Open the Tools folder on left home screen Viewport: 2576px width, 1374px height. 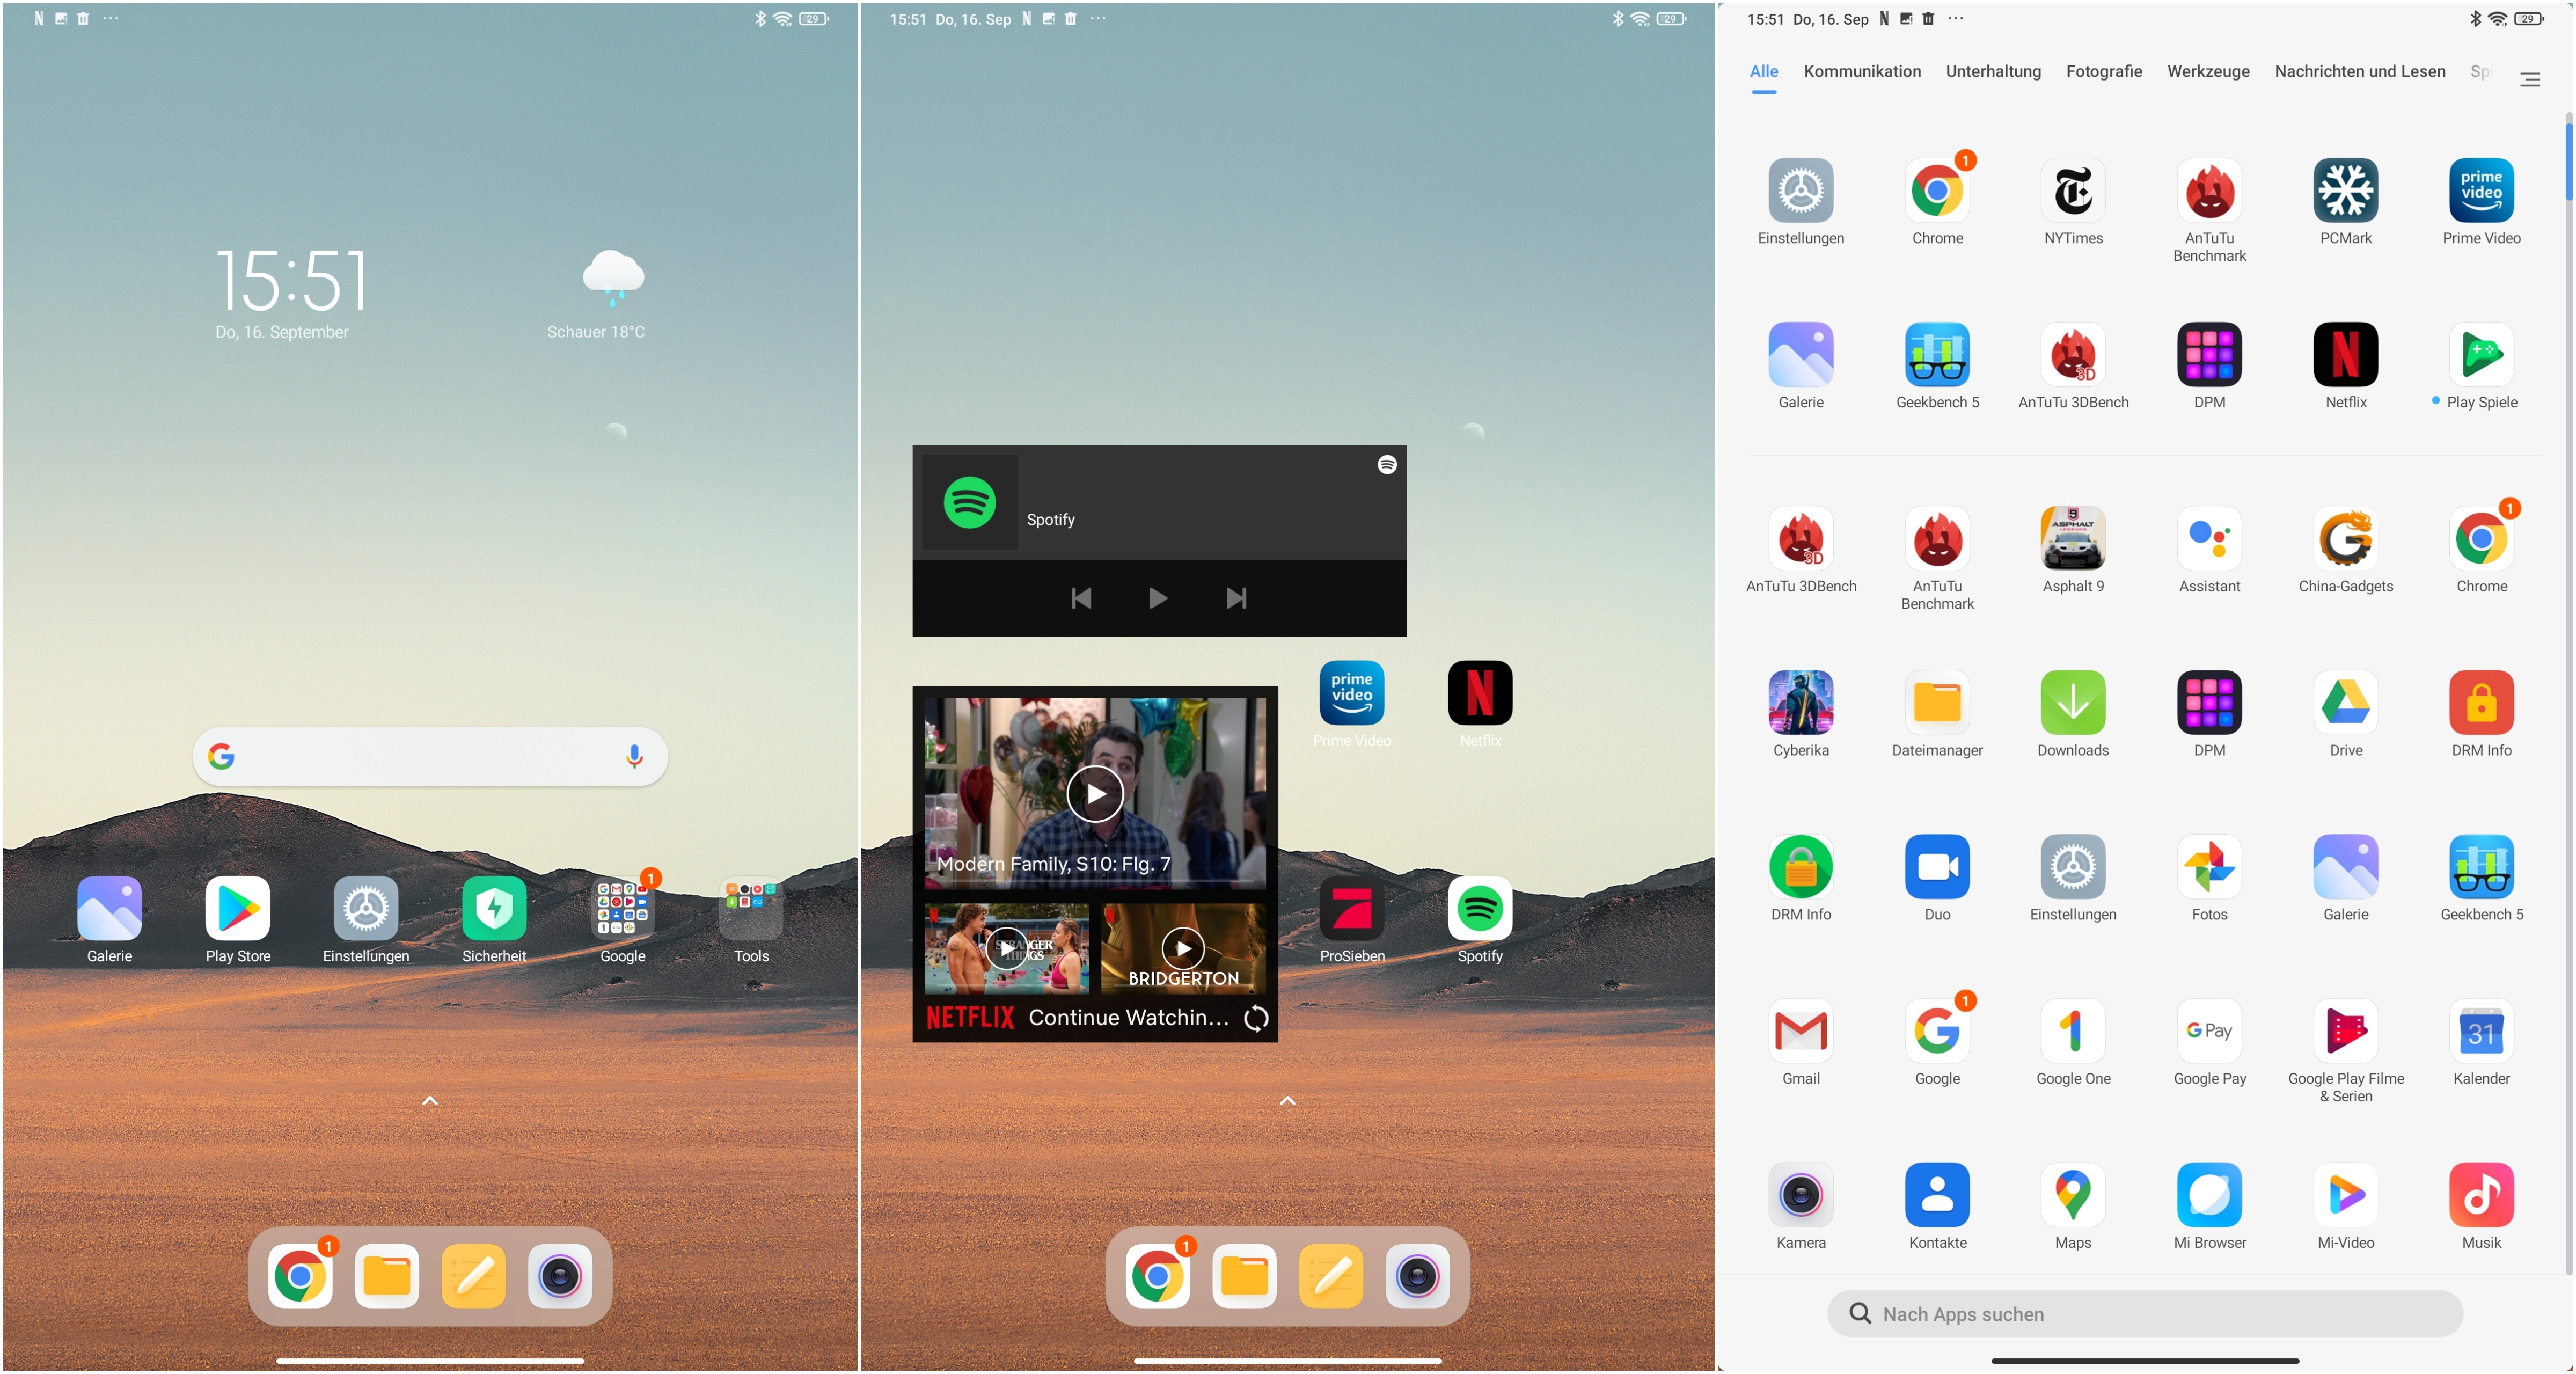[x=751, y=908]
